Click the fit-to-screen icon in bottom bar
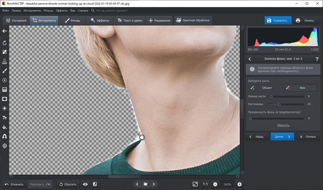The width and height of the screenshot is (323, 190). tap(195, 184)
